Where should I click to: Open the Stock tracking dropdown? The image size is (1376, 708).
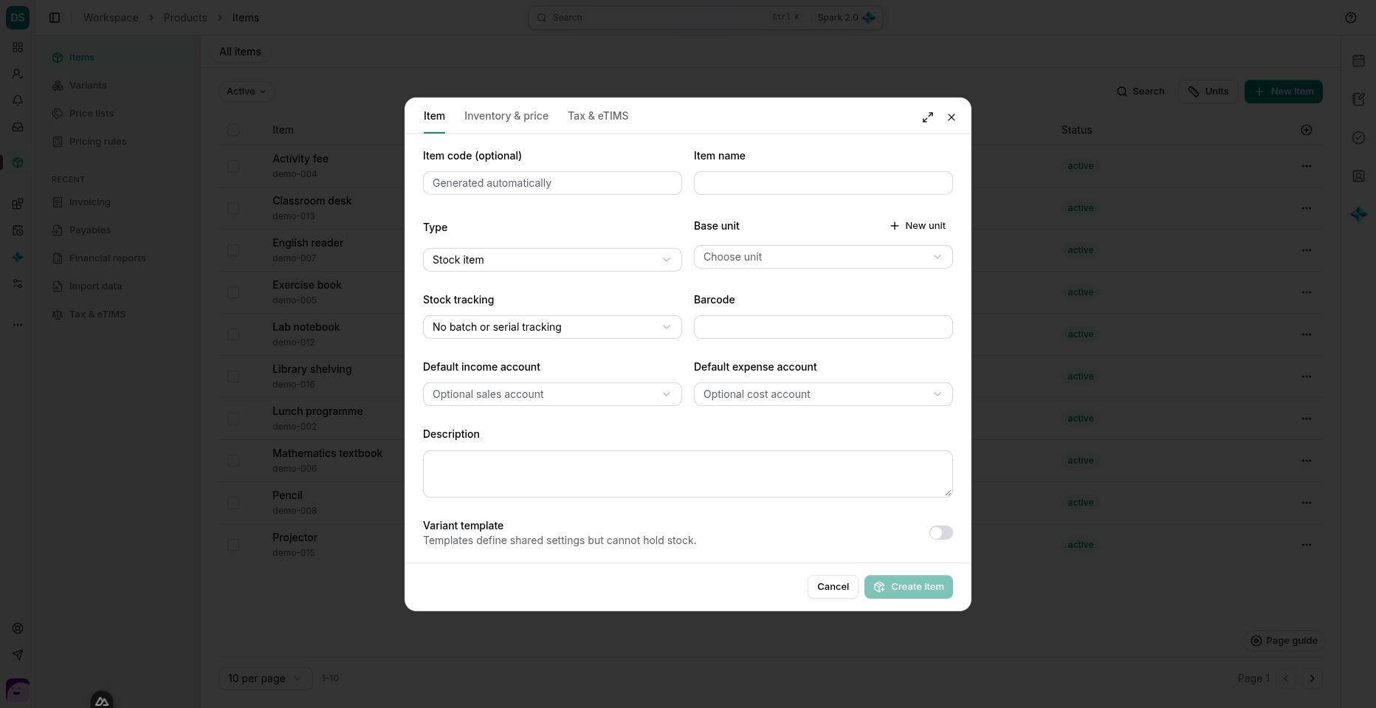[552, 327]
